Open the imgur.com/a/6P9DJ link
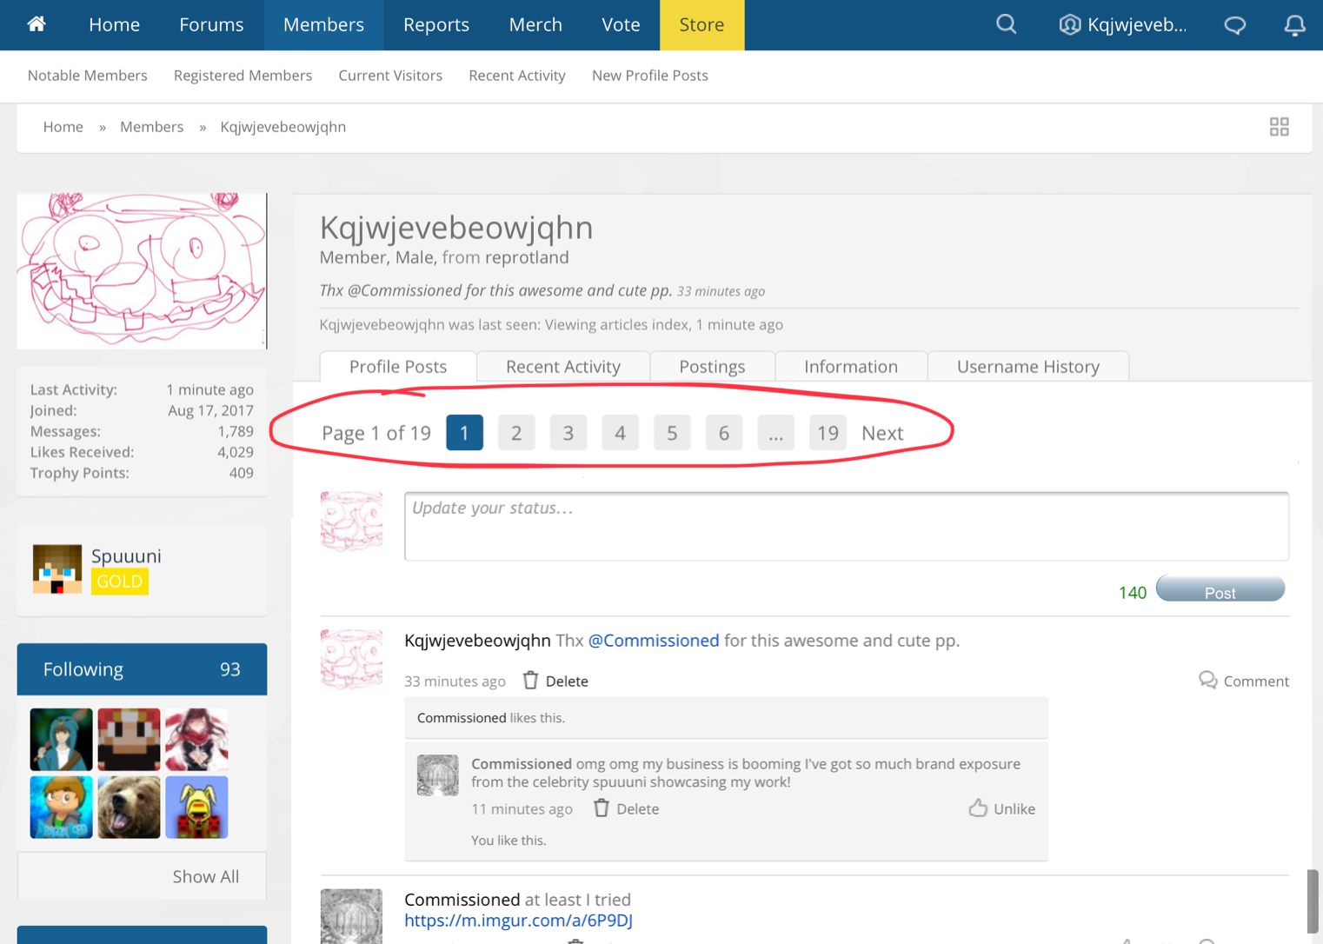The width and height of the screenshot is (1323, 944). (x=518, y=921)
